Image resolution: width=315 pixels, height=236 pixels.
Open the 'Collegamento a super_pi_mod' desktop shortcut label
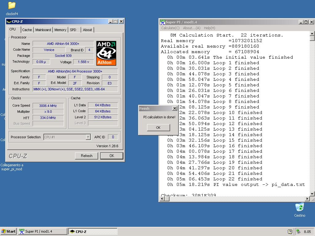[12, 167]
